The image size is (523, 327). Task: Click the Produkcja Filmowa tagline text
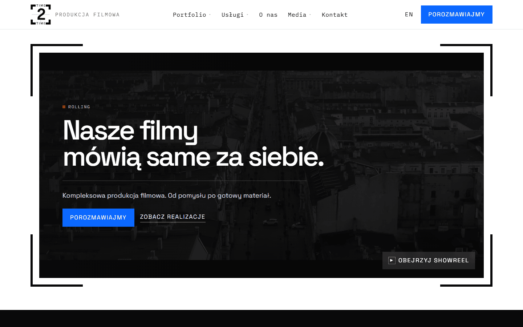point(87,15)
